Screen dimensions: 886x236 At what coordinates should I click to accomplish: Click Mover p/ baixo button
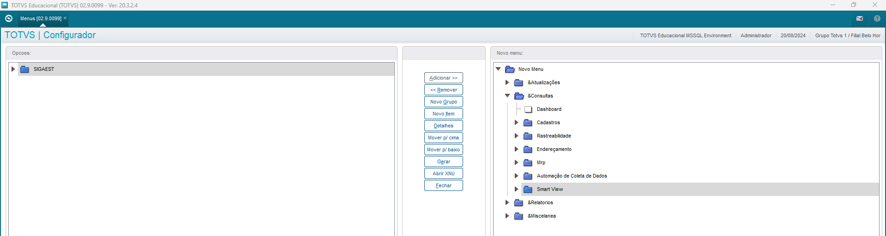pos(444,150)
